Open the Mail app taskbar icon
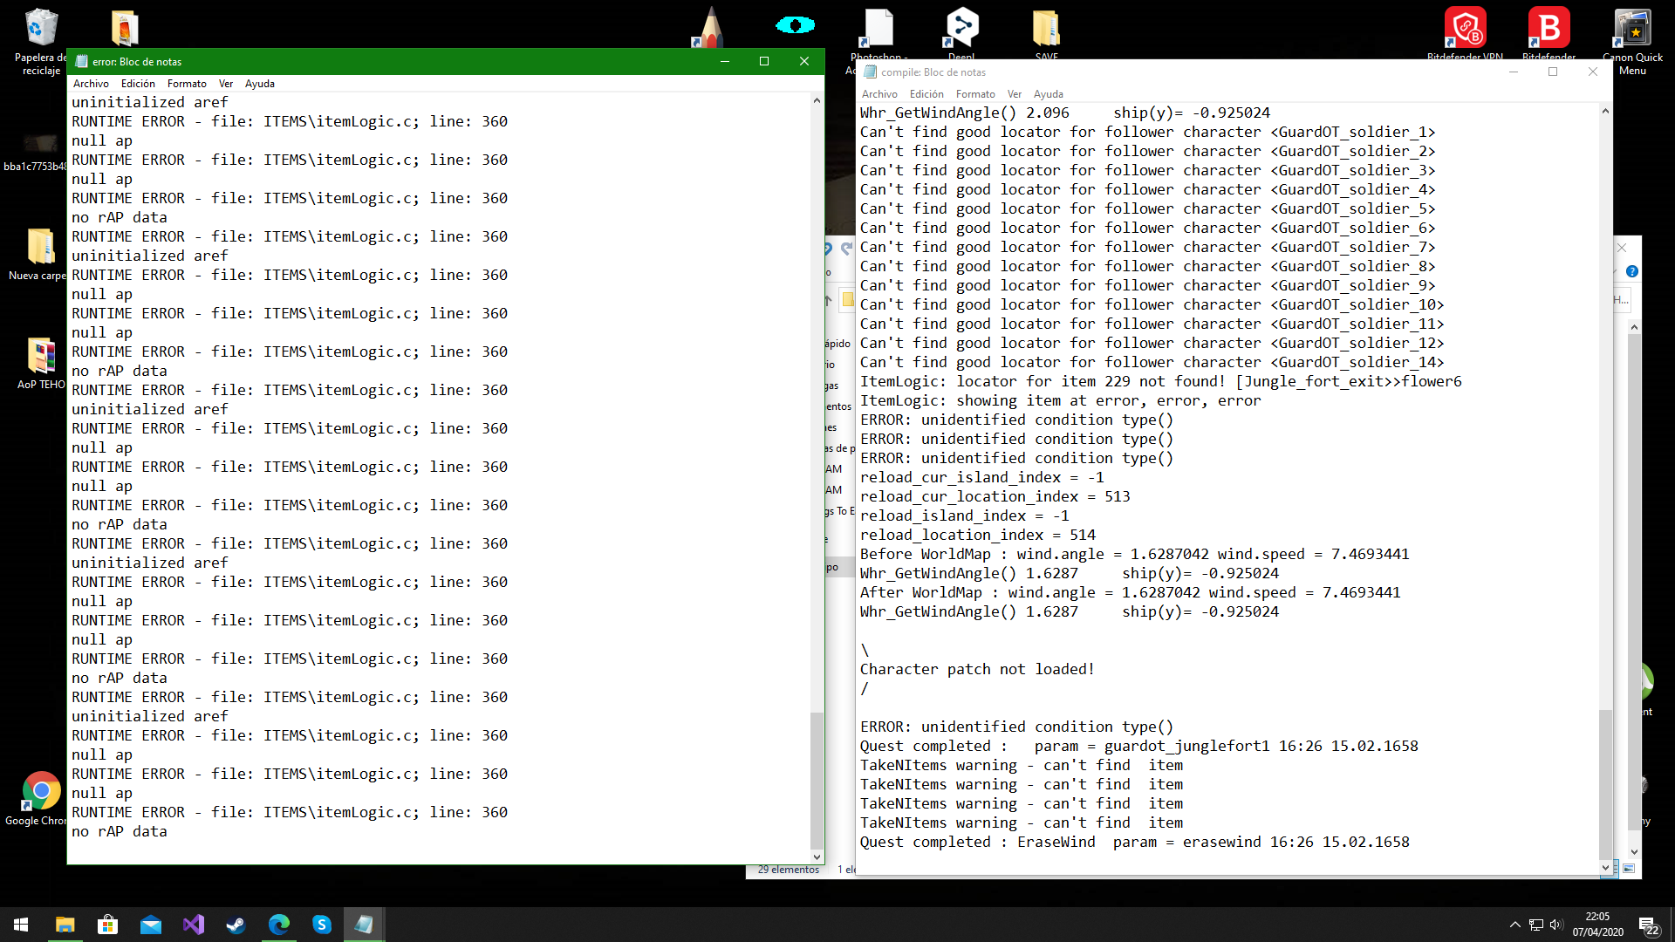This screenshot has width=1675, height=942. pyautogui.click(x=151, y=925)
